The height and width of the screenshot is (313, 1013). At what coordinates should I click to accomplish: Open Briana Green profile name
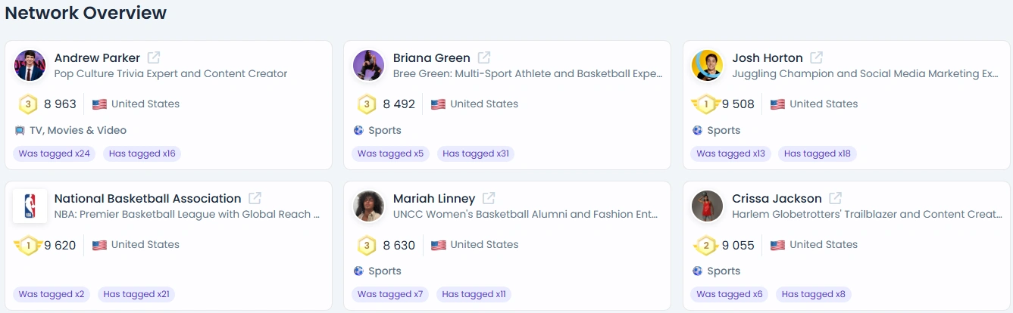432,58
